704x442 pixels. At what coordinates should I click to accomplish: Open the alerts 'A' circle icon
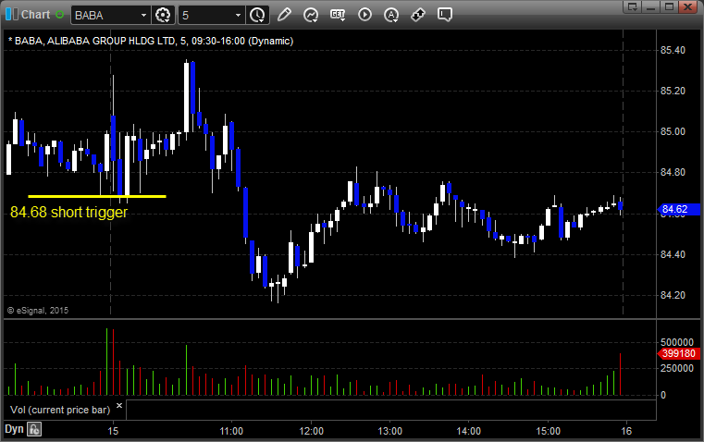(391, 15)
